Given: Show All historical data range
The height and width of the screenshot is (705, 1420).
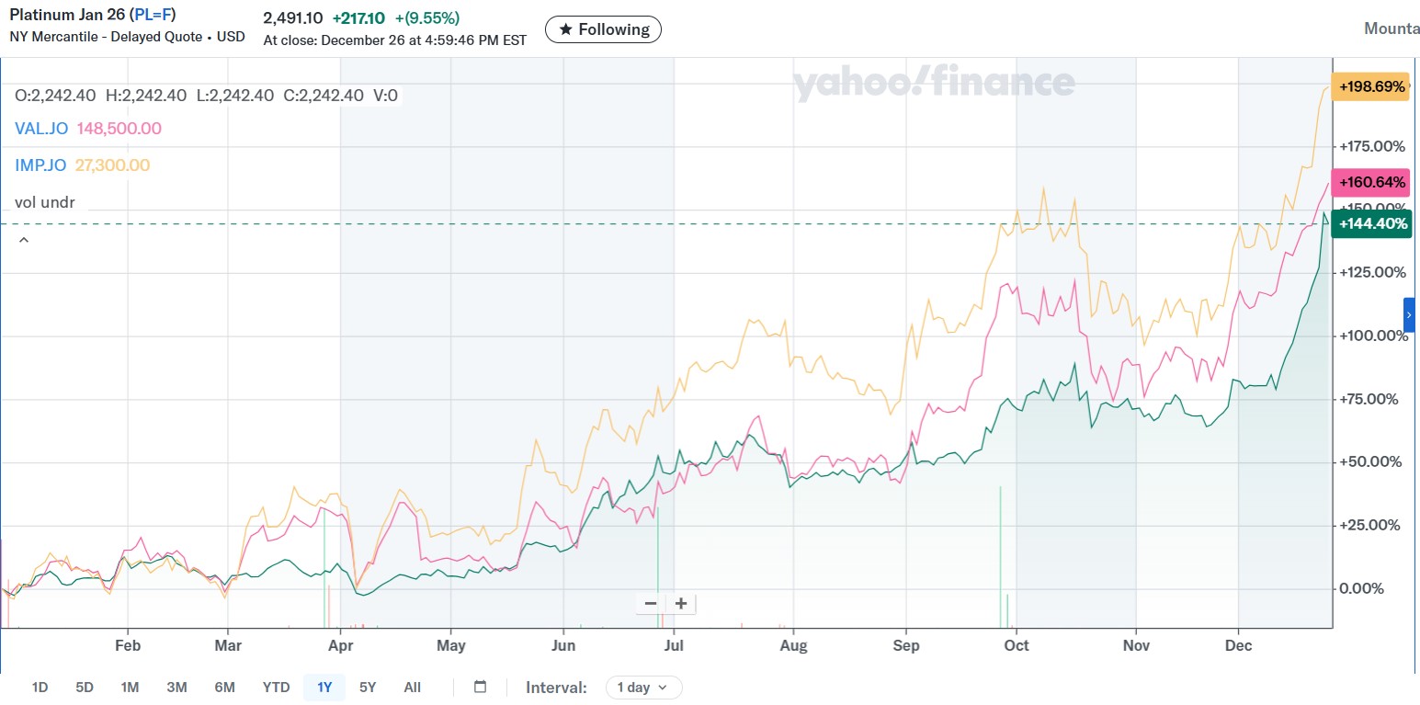Looking at the screenshot, I should point(413,688).
